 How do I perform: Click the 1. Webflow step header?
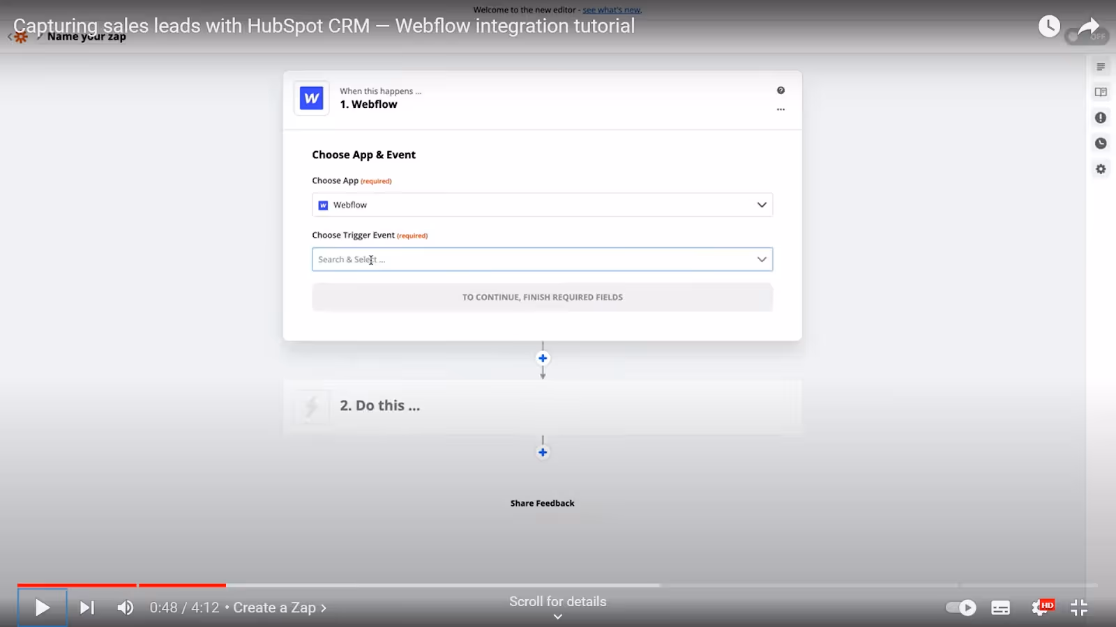[x=542, y=100]
